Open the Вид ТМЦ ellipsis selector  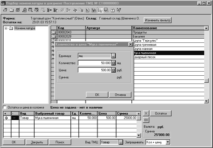(x=120, y=142)
